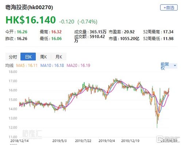Click the +自选 add to watchlist button
Image resolution: width=182 pixels, height=145 pixels.
[169, 8]
